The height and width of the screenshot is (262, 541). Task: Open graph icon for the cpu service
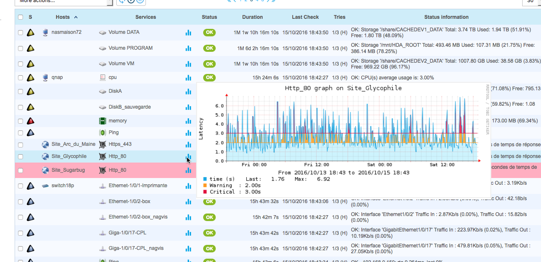pos(188,78)
